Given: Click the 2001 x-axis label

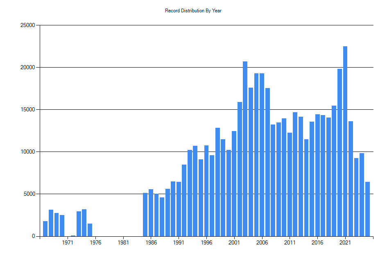Looking at the screenshot, I should 234,242.
